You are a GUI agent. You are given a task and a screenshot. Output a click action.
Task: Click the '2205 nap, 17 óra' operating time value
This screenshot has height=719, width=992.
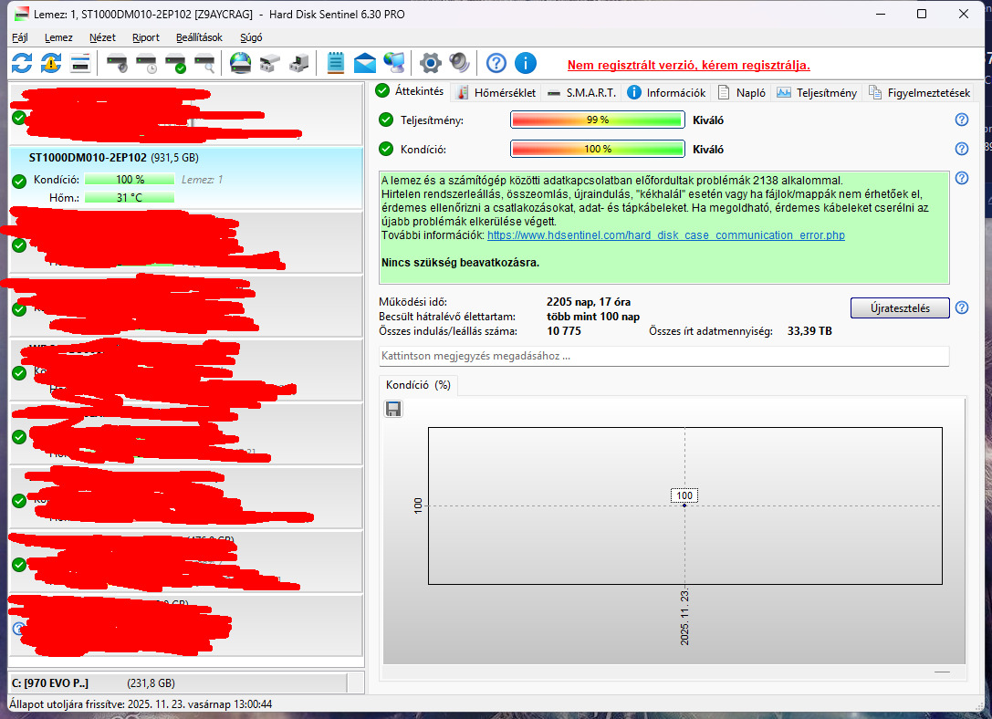coord(589,302)
